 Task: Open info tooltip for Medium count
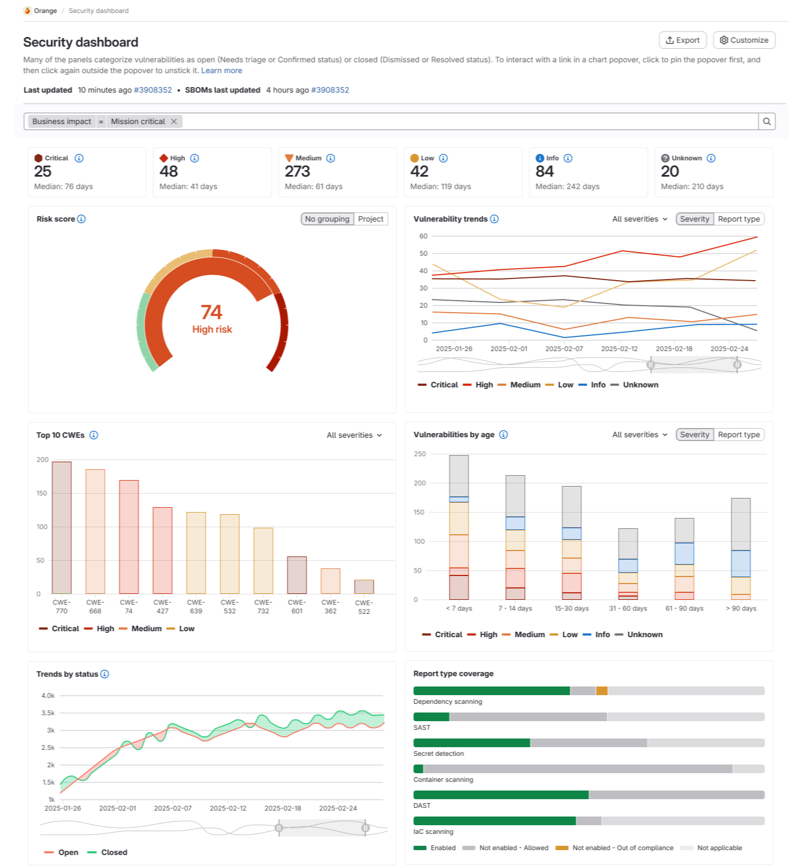tap(331, 158)
